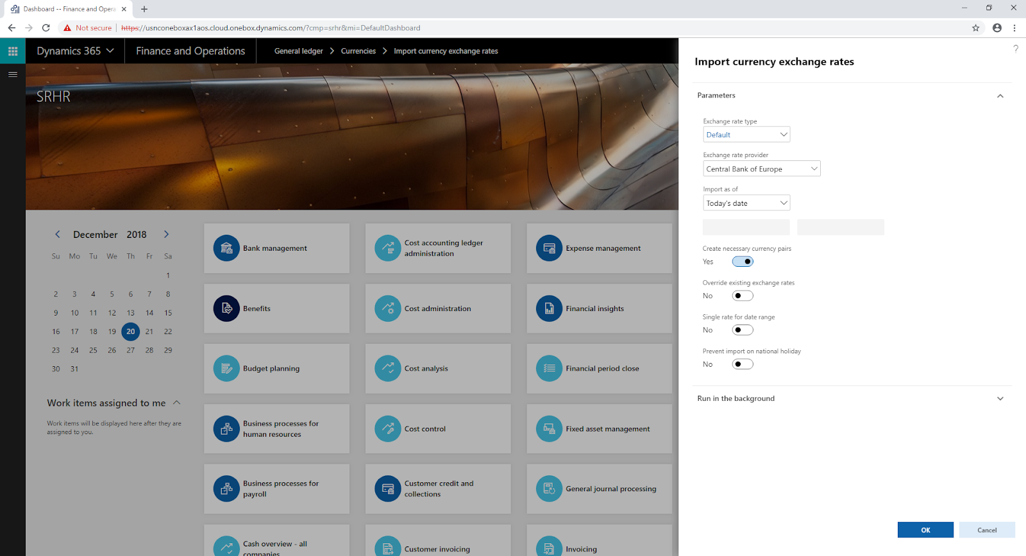Go to next calendar month

pyautogui.click(x=166, y=235)
